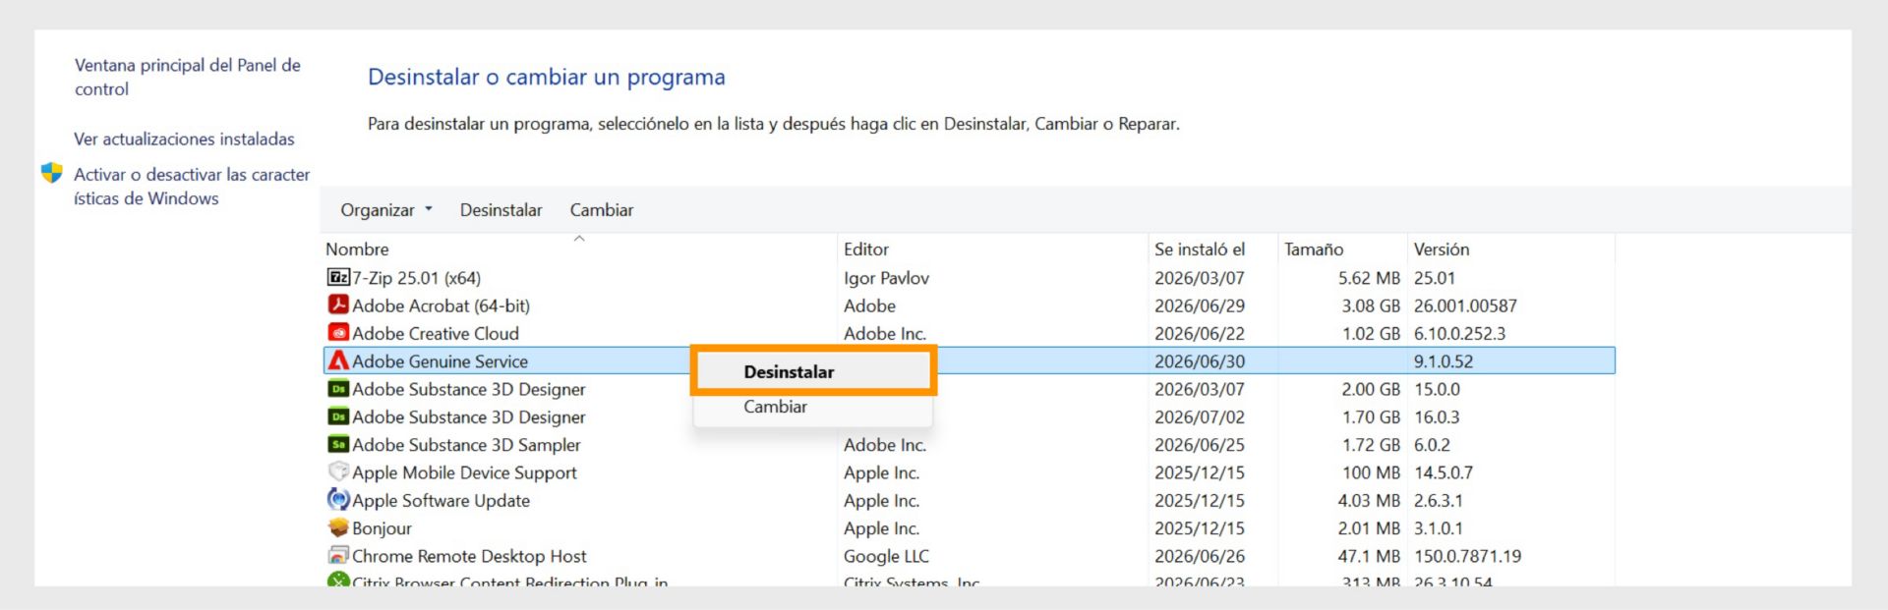Viewport: 1888px width, 610px height.
Task: Open Activar o desactivar las características de Windows
Action: click(192, 186)
